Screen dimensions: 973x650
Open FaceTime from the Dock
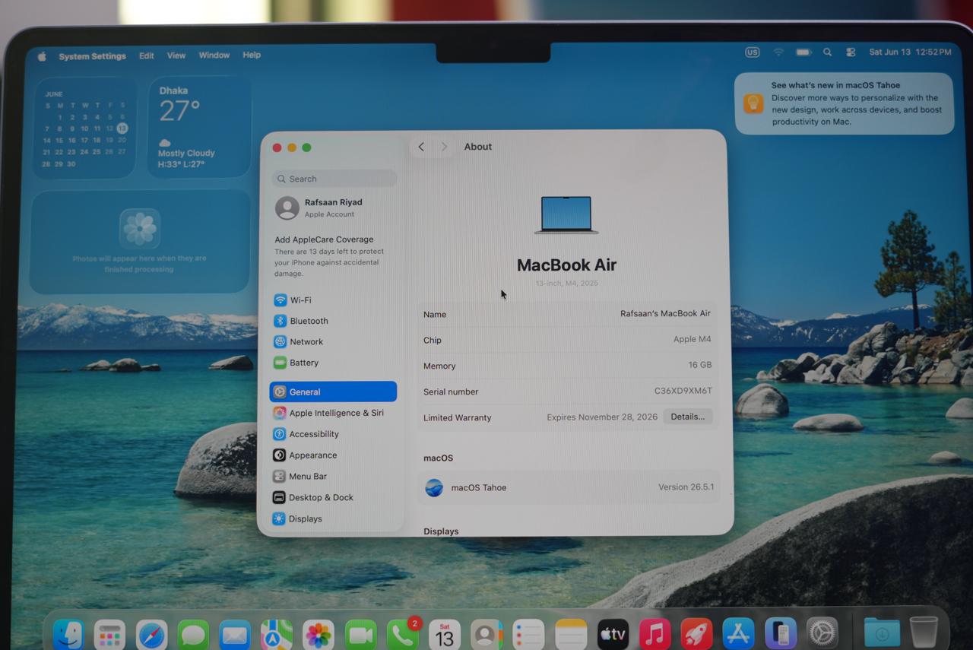coord(360,634)
